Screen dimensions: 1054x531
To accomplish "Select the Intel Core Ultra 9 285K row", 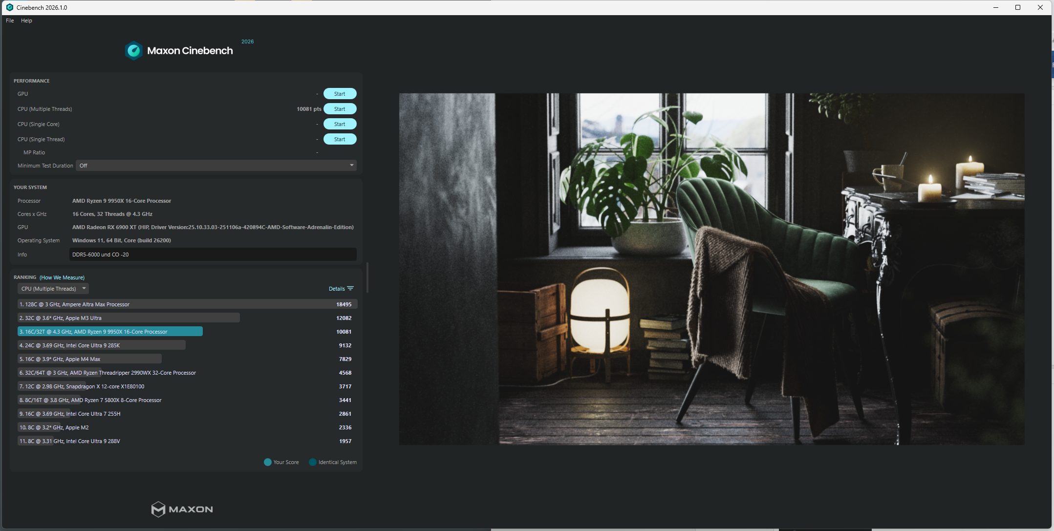I will 188,345.
